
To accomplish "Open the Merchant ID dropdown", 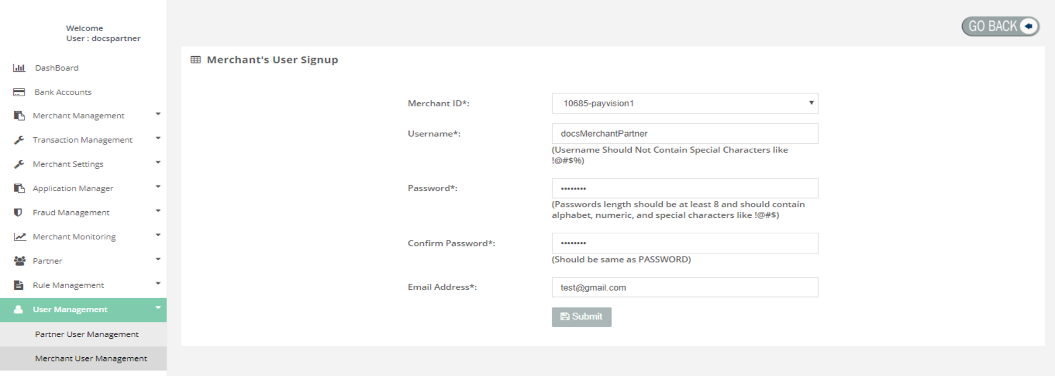I will pos(684,103).
